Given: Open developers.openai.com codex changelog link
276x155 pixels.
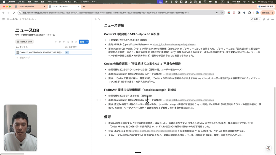Looking at the screenshot, I should [x=152, y=131].
